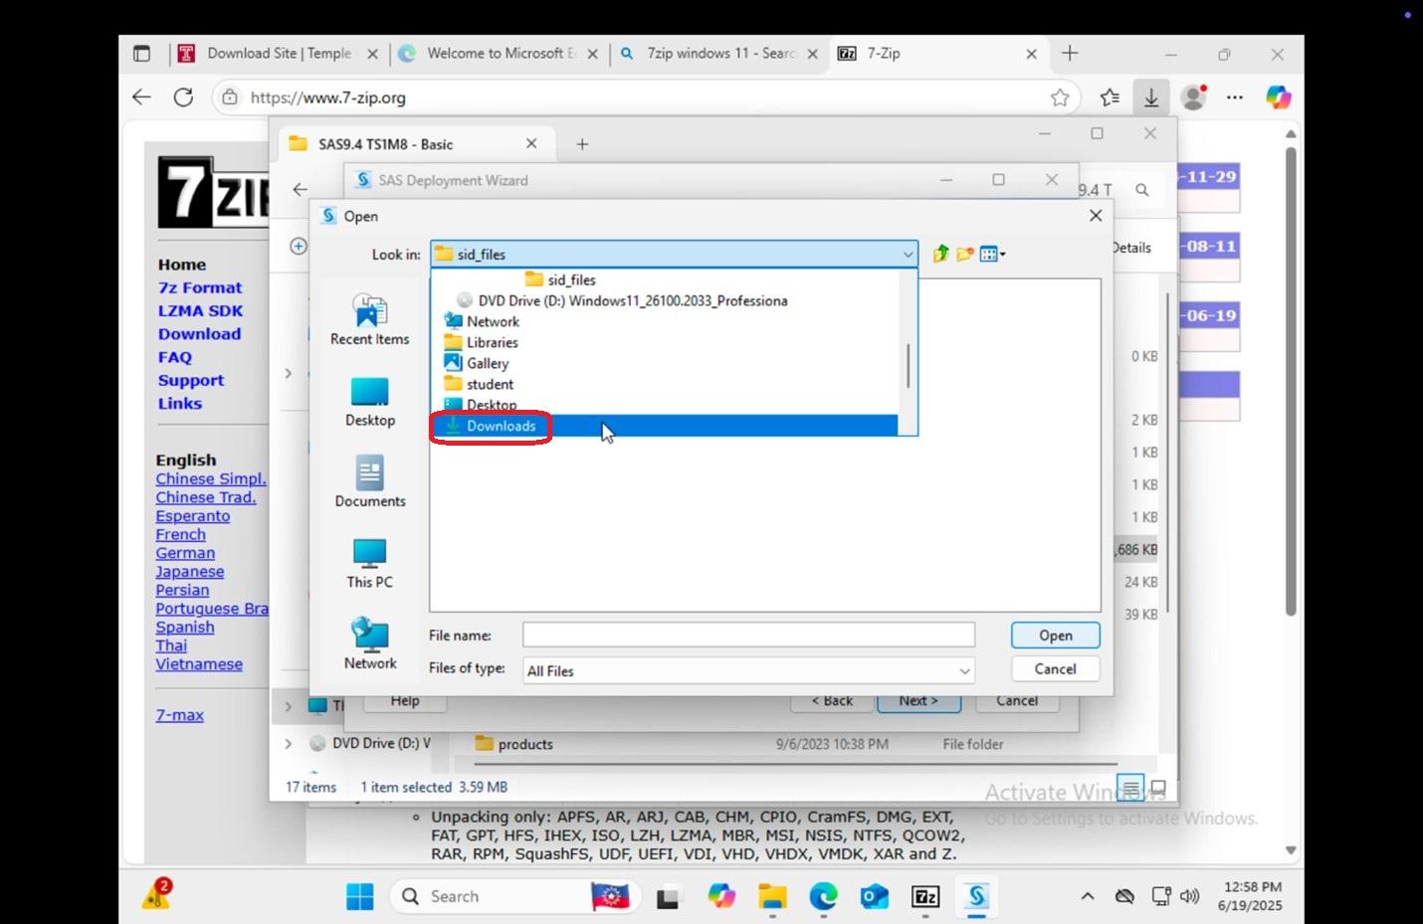Choose Desktop in the Look in dropdown list
1423x924 pixels.
click(665, 405)
